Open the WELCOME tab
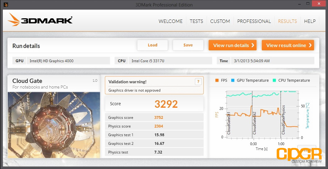The height and width of the screenshot is (169, 328). (x=171, y=21)
